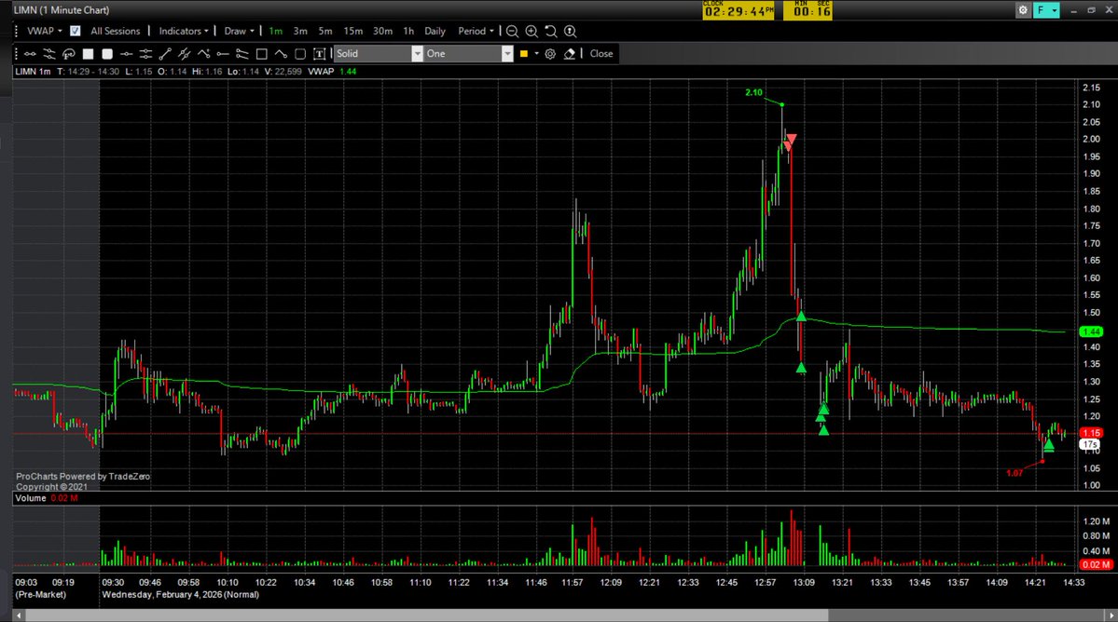Open drawing settings gear icon
This screenshot has width=1118, height=622.
550,54
